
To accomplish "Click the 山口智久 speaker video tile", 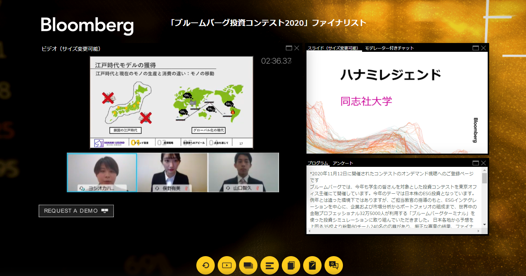I will pos(243,172).
